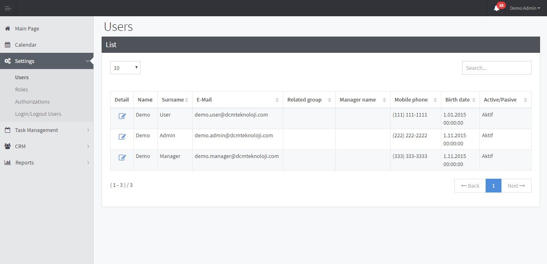Click the Detail column header
547x264 pixels.
click(x=122, y=100)
